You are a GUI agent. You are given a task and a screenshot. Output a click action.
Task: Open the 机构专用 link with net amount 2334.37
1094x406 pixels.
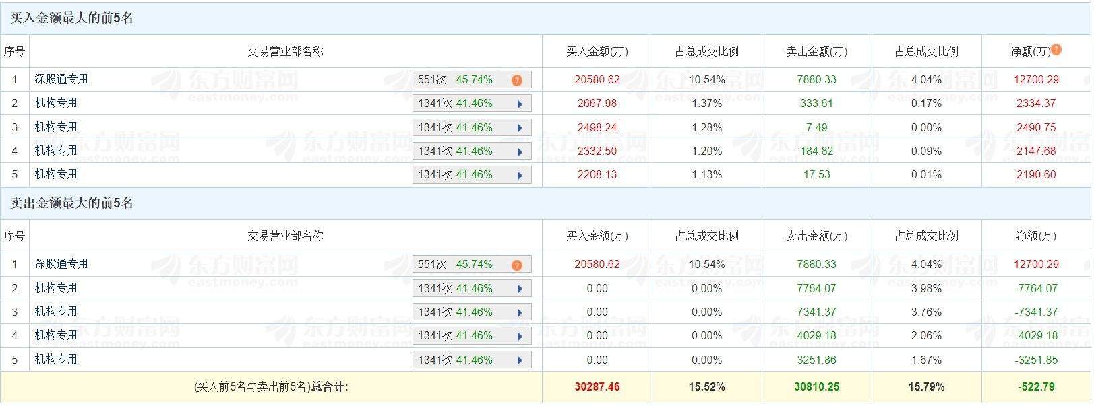tap(56, 103)
